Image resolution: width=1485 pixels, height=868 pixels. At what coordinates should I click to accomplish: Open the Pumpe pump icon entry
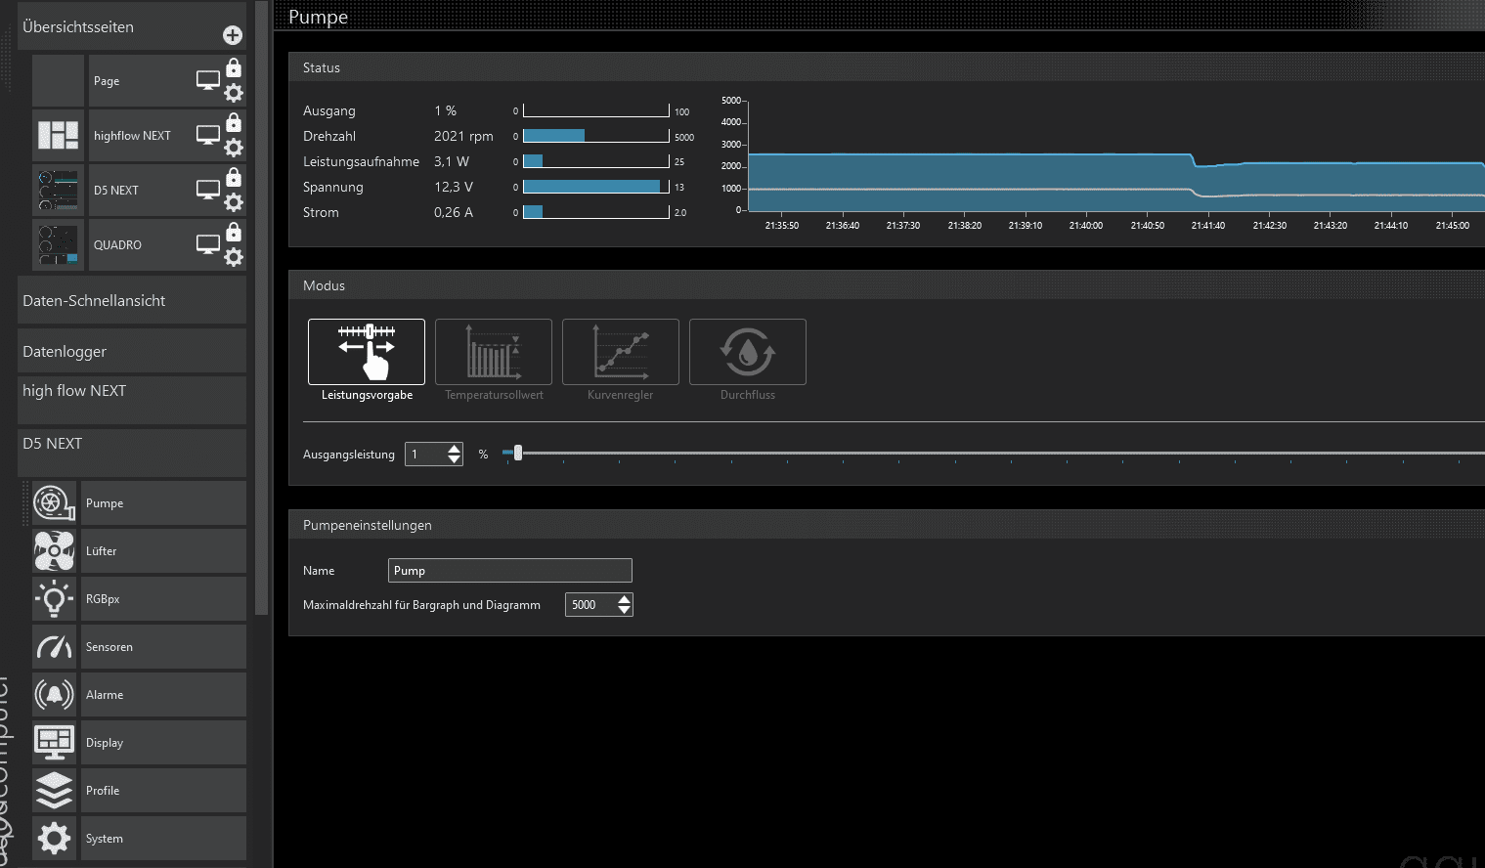[54, 502]
